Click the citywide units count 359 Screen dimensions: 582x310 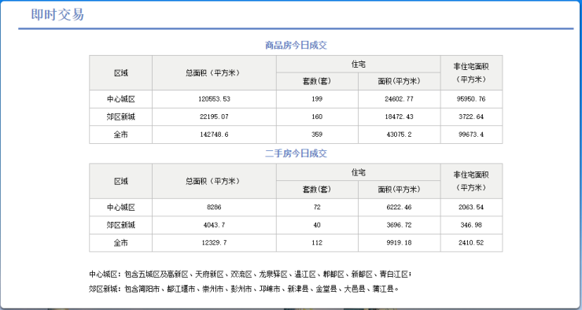pos(317,135)
